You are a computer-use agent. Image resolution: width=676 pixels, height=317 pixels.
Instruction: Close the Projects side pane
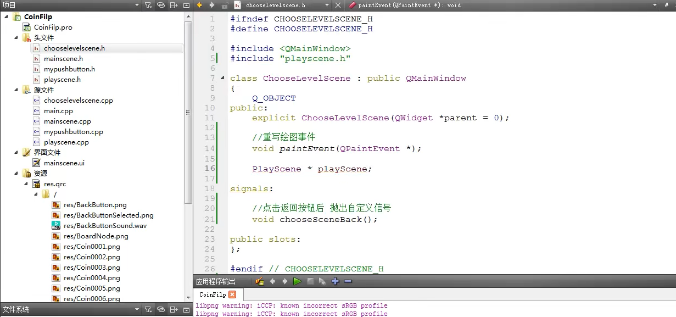186,5
